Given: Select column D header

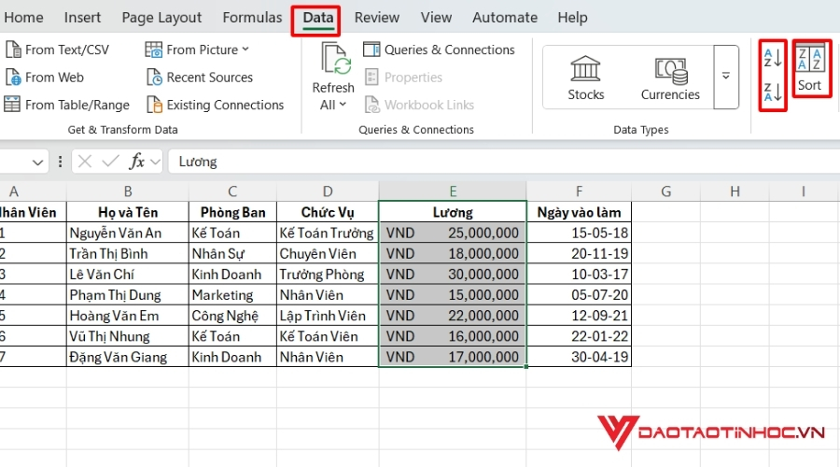Looking at the screenshot, I should point(328,191).
